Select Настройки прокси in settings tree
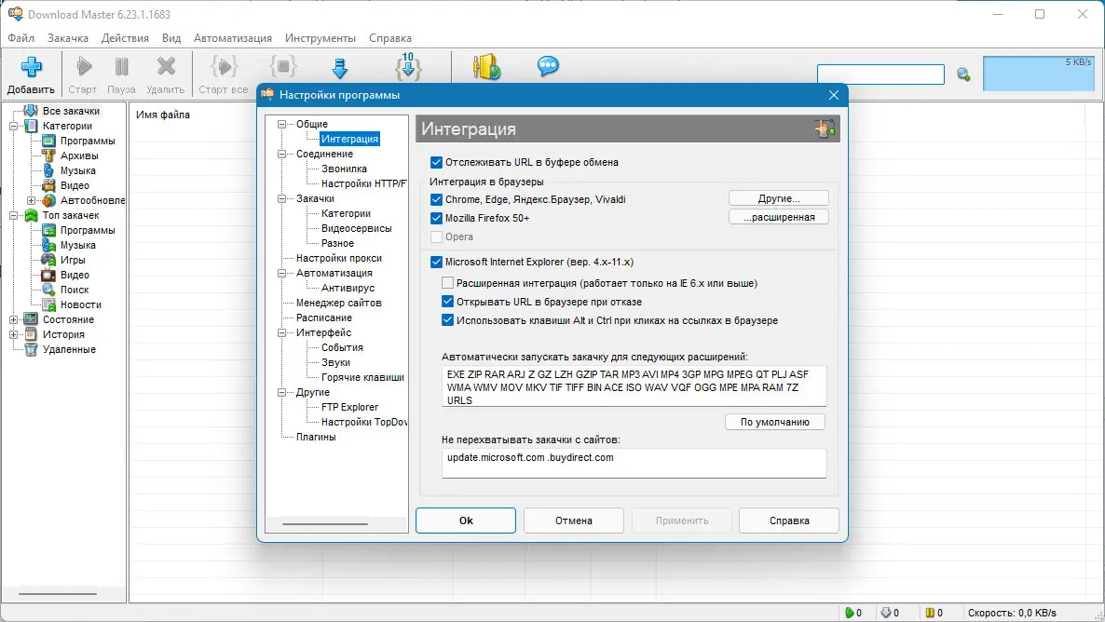The height and width of the screenshot is (622, 1105). (x=339, y=258)
